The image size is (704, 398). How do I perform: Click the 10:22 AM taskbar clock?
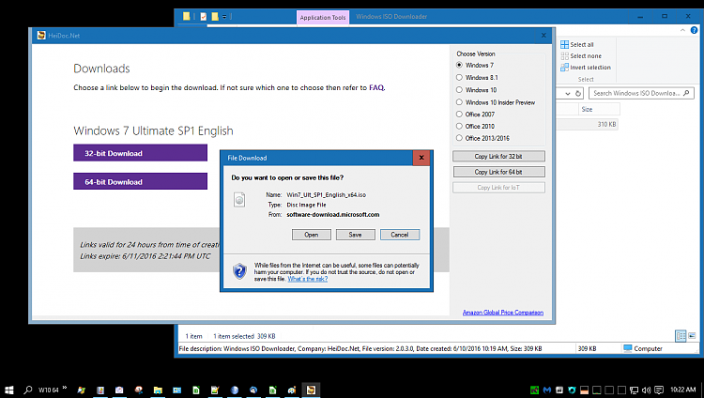pos(683,390)
